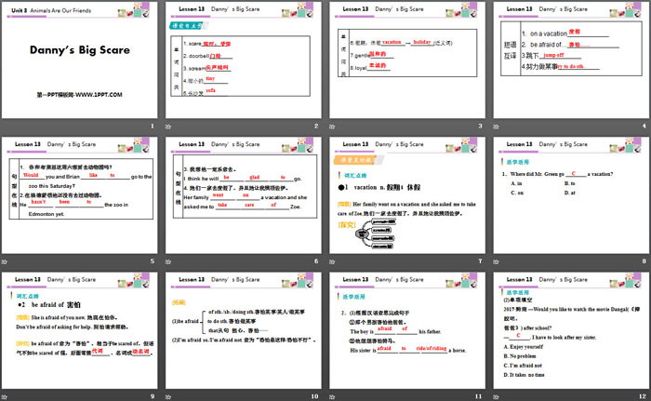Click the animation star icon under slide 12
Image resolution: width=651 pixels, height=401 pixels.
click(x=498, y=395)
